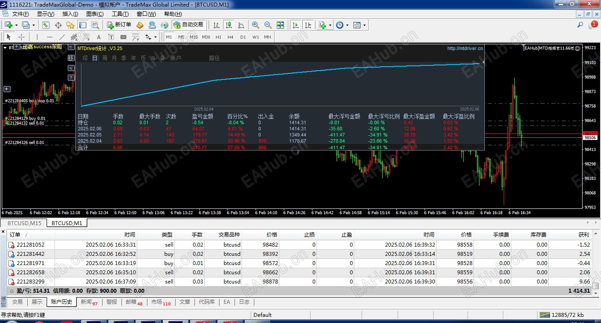601x323 pixels.
Task: Select the rectangle shape tool
Action: (123, 37)
